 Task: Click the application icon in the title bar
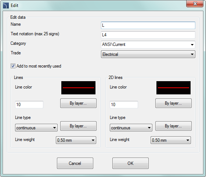pyautogui.click(x=6, y=6)
